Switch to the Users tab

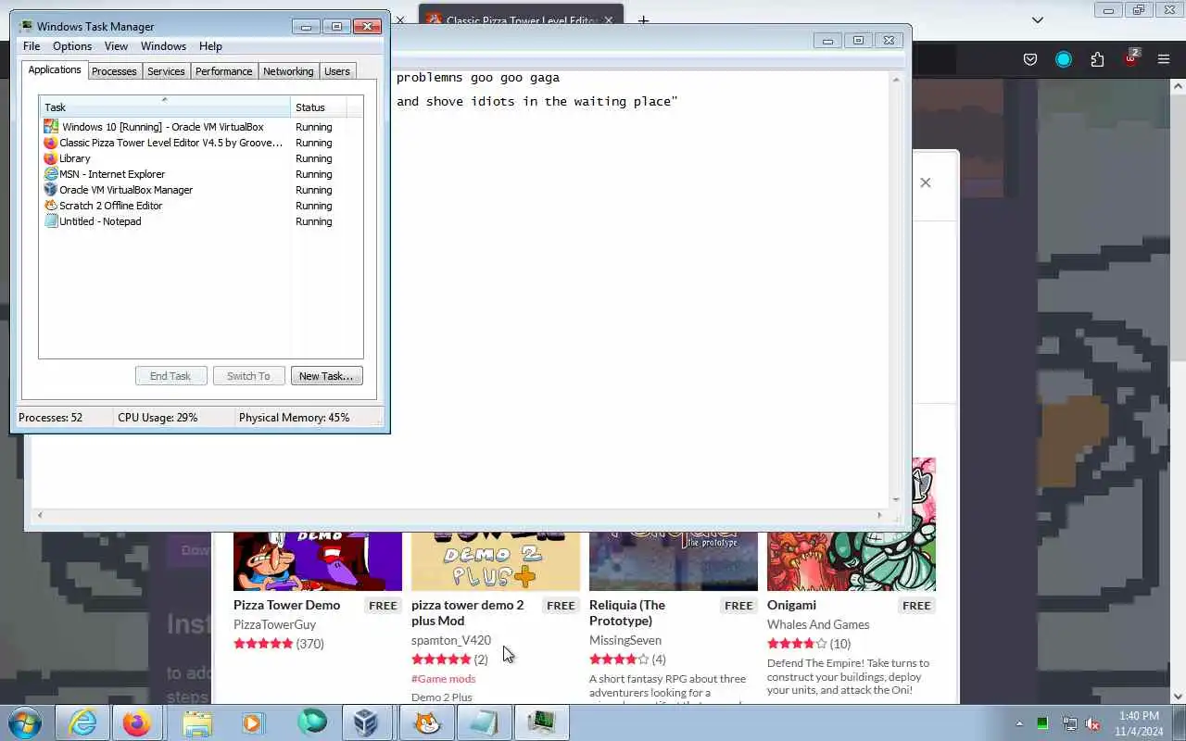click(337, 71)
